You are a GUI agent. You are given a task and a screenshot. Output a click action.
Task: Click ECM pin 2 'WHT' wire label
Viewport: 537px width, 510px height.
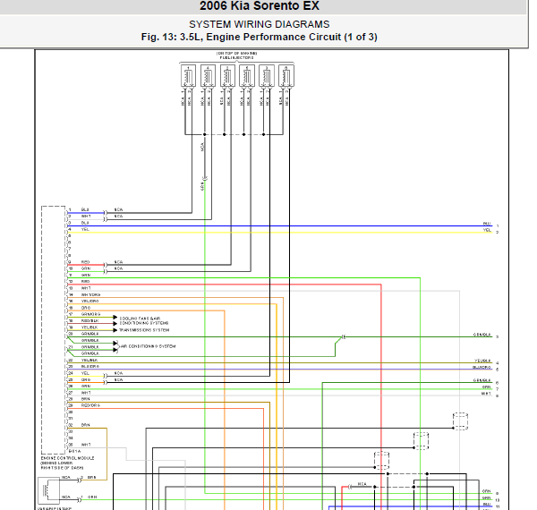pyautogui.click(x=86, y=217)
